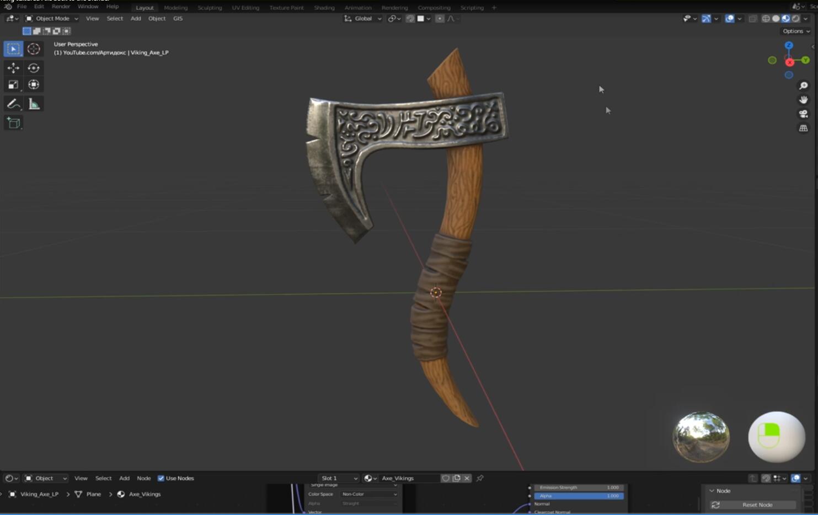The height and width of the screenshot is (515, 818).
Task: Open the Options dropdown
Action: click(796, 31)
